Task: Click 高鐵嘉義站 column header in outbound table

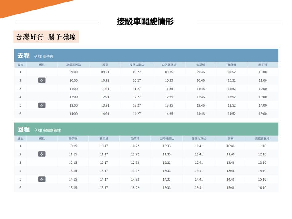Action: pos(74,65)
